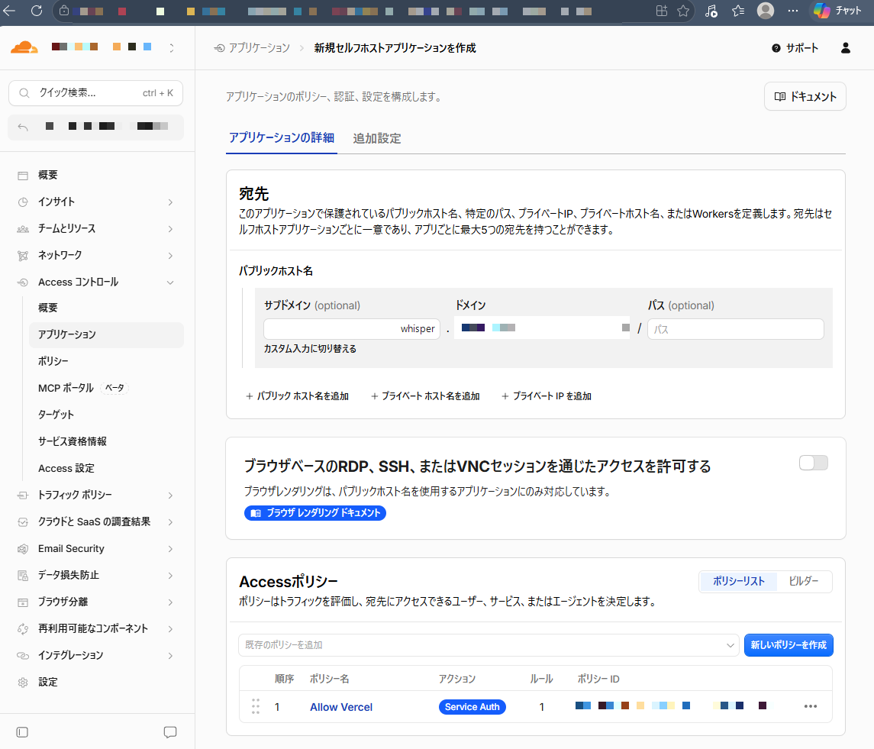Switch to アプリケーションの詳細 tab
The image size is (874, 749).
coord(282,137)
